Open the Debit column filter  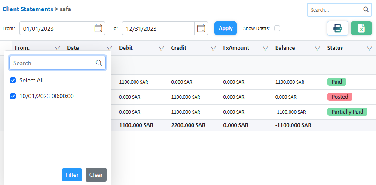161,49
